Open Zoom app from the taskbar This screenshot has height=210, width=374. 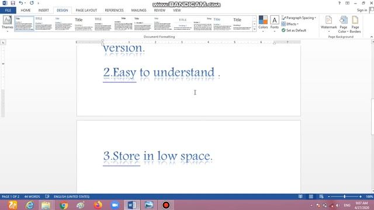tap(115, 205)
